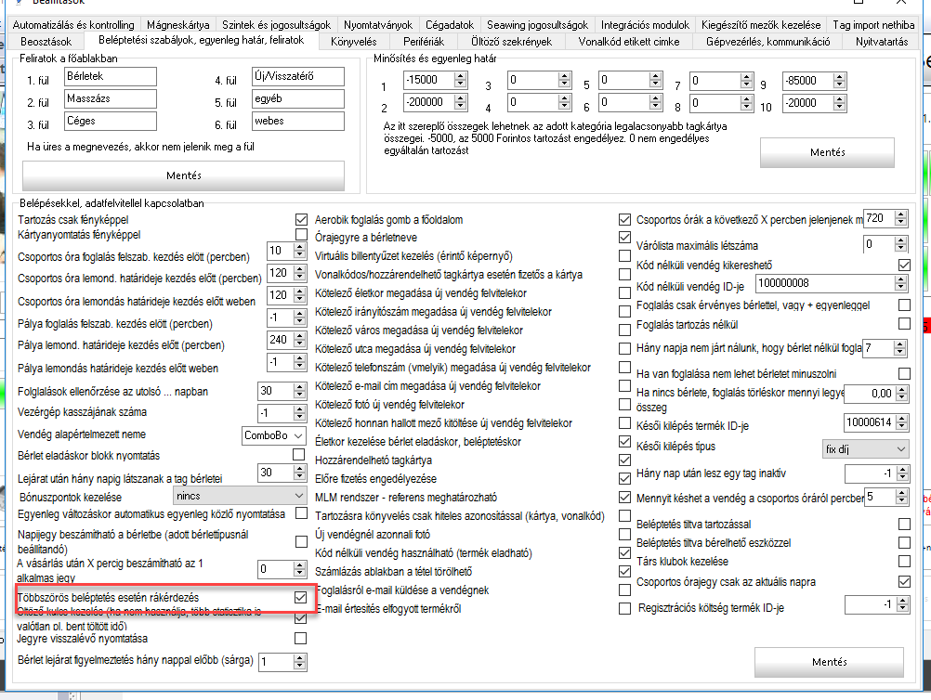Go to the Cégadatok tab

(450, 25)
